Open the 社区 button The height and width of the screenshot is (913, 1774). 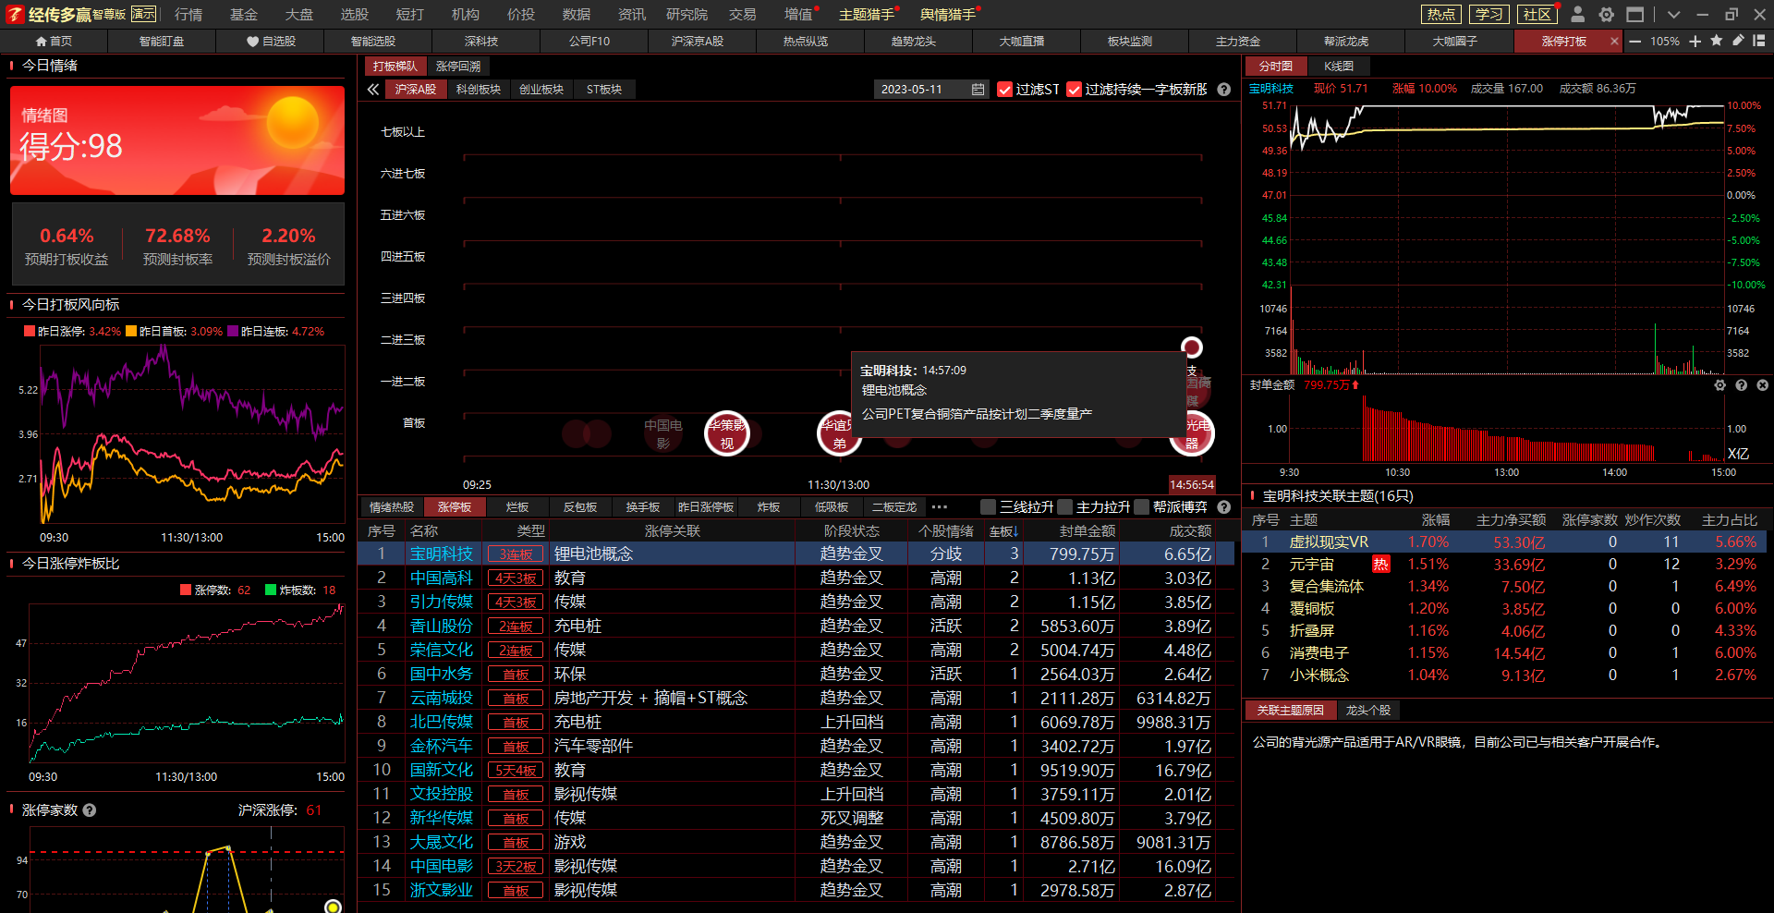click(1537, 14)
